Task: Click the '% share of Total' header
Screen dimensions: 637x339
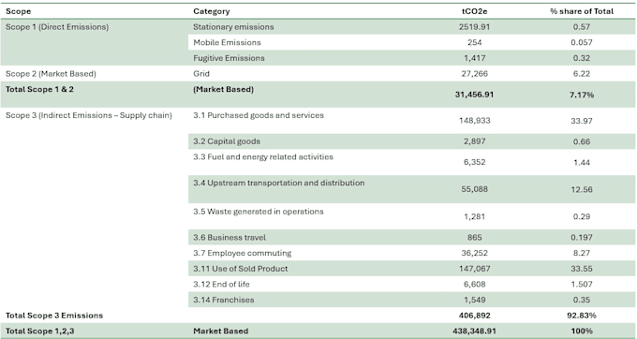Action: click(x=582, y=11)
